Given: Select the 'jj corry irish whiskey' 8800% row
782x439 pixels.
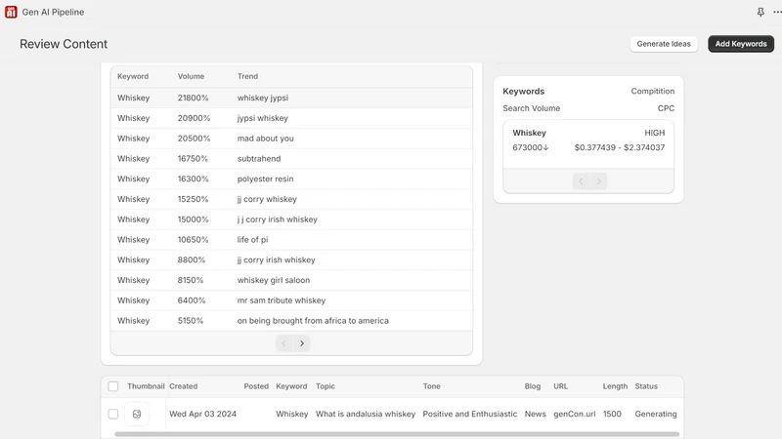Looking at the screenshot, I should click(x=291, y=260).
